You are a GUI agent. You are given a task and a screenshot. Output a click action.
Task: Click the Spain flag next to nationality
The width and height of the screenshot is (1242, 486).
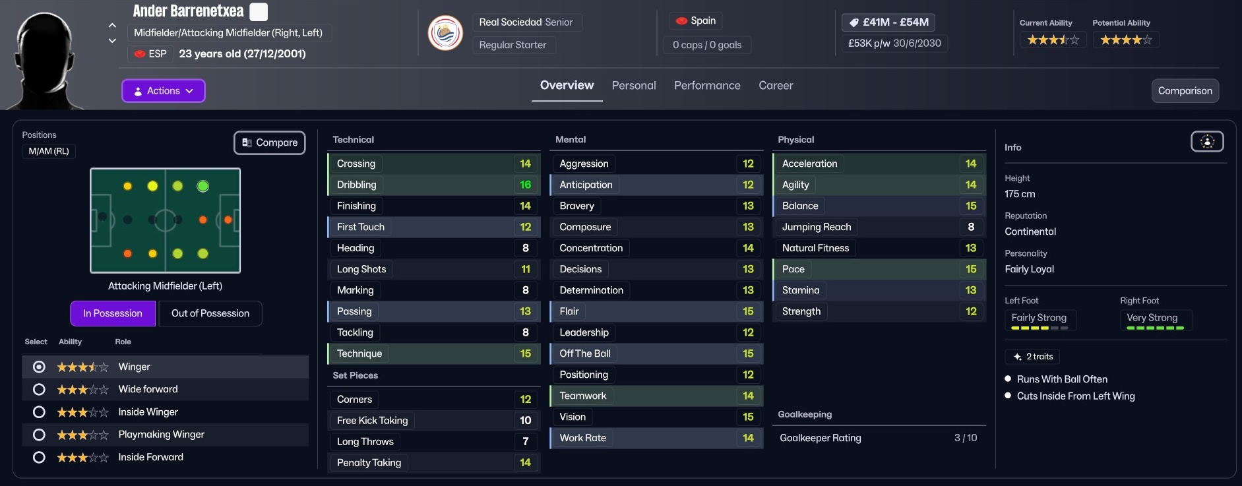pos(681,21)
